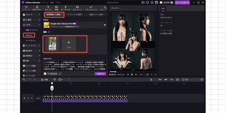Image resolution: width=226 pixels, height=113 pixels.
Task: Expand the 動画強化 section
Action: (x=31, y=51)
